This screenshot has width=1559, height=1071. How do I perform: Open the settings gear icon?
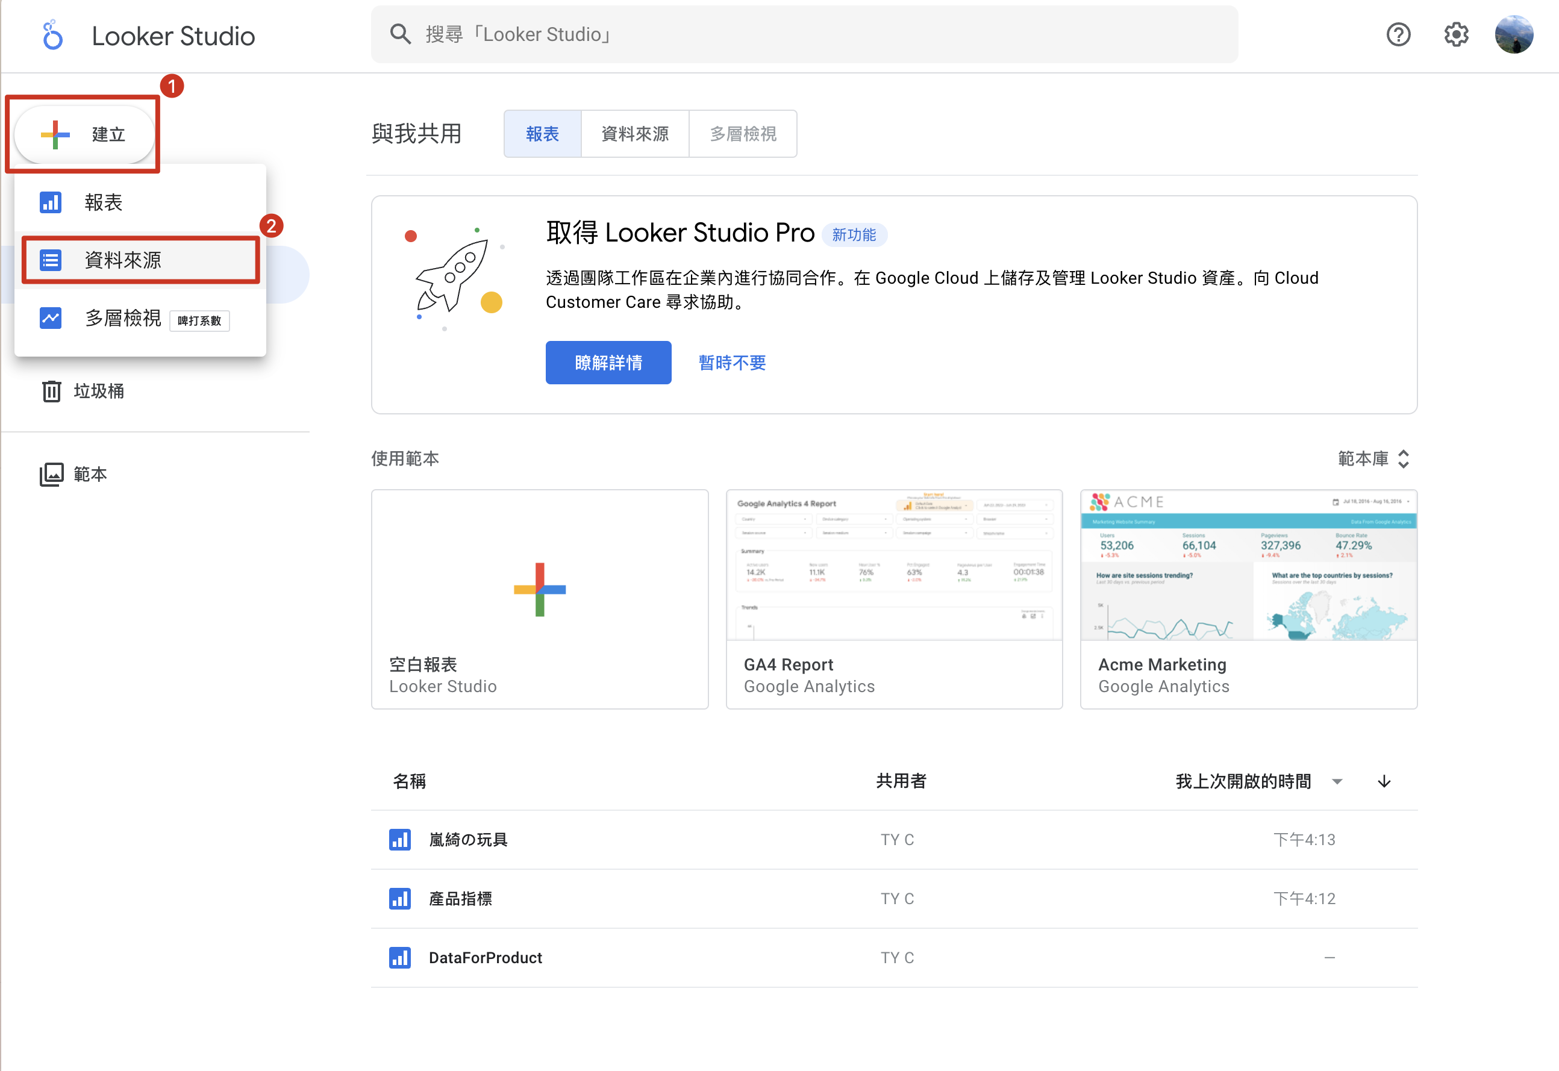(1455, 34)
